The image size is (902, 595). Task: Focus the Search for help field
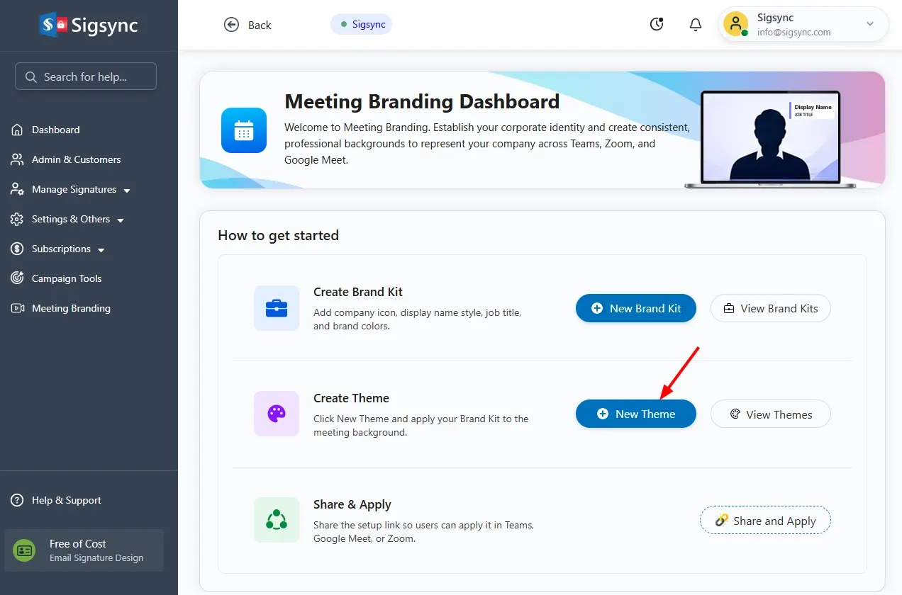[x=86, y=76]
